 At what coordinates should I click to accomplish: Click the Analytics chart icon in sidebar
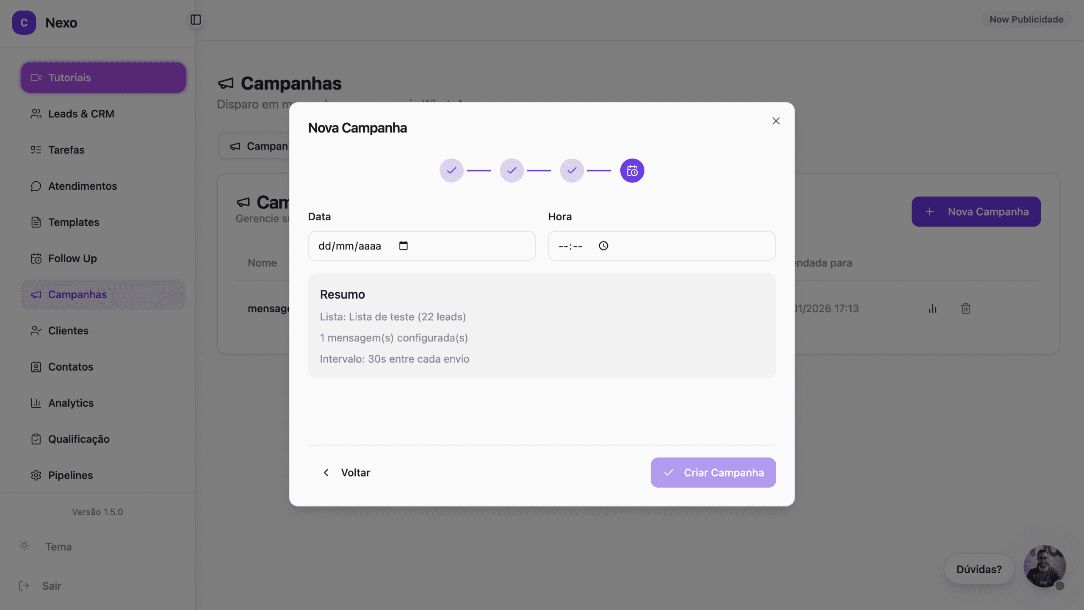(36, 403)
